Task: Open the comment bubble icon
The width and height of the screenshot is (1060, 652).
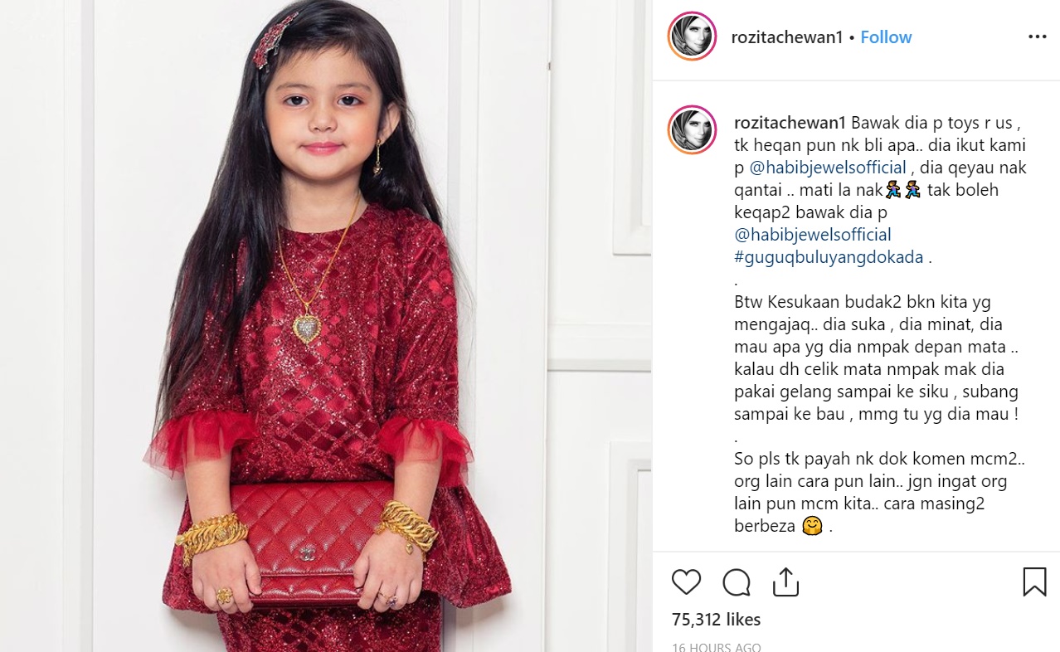Action: 736,582
